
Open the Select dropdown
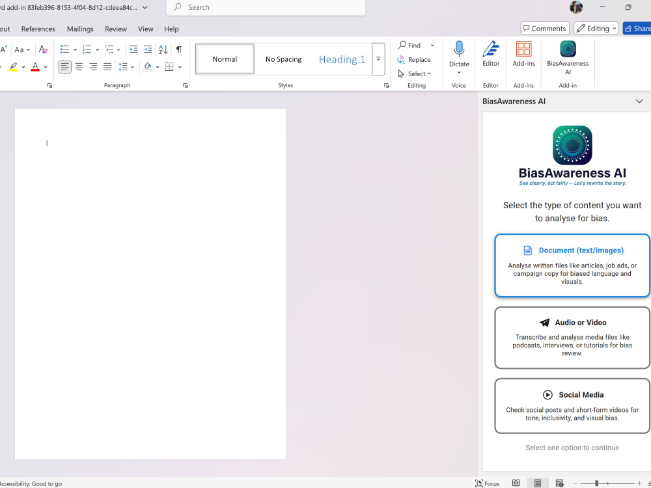tap(414, 74)
